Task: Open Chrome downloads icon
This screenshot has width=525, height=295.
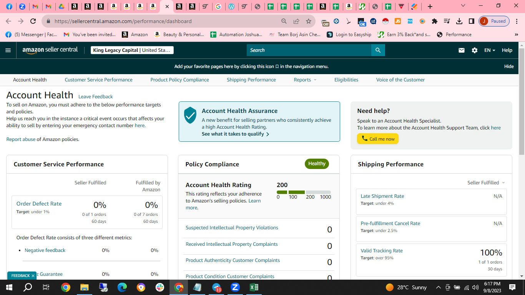Action: 459,21
